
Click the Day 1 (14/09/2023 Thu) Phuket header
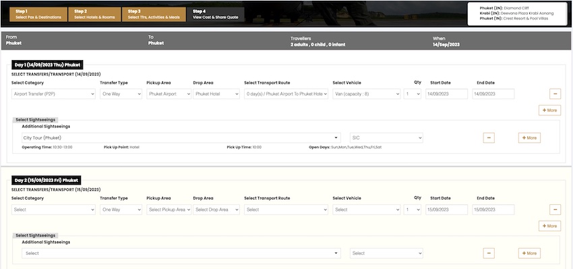pos(47,65)
